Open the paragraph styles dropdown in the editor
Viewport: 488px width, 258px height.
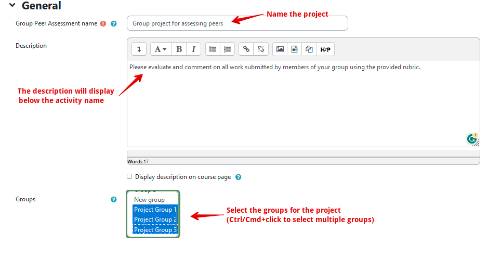pos(161,49)
